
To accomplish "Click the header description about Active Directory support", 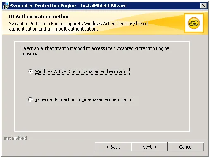I will coord(79,26).
